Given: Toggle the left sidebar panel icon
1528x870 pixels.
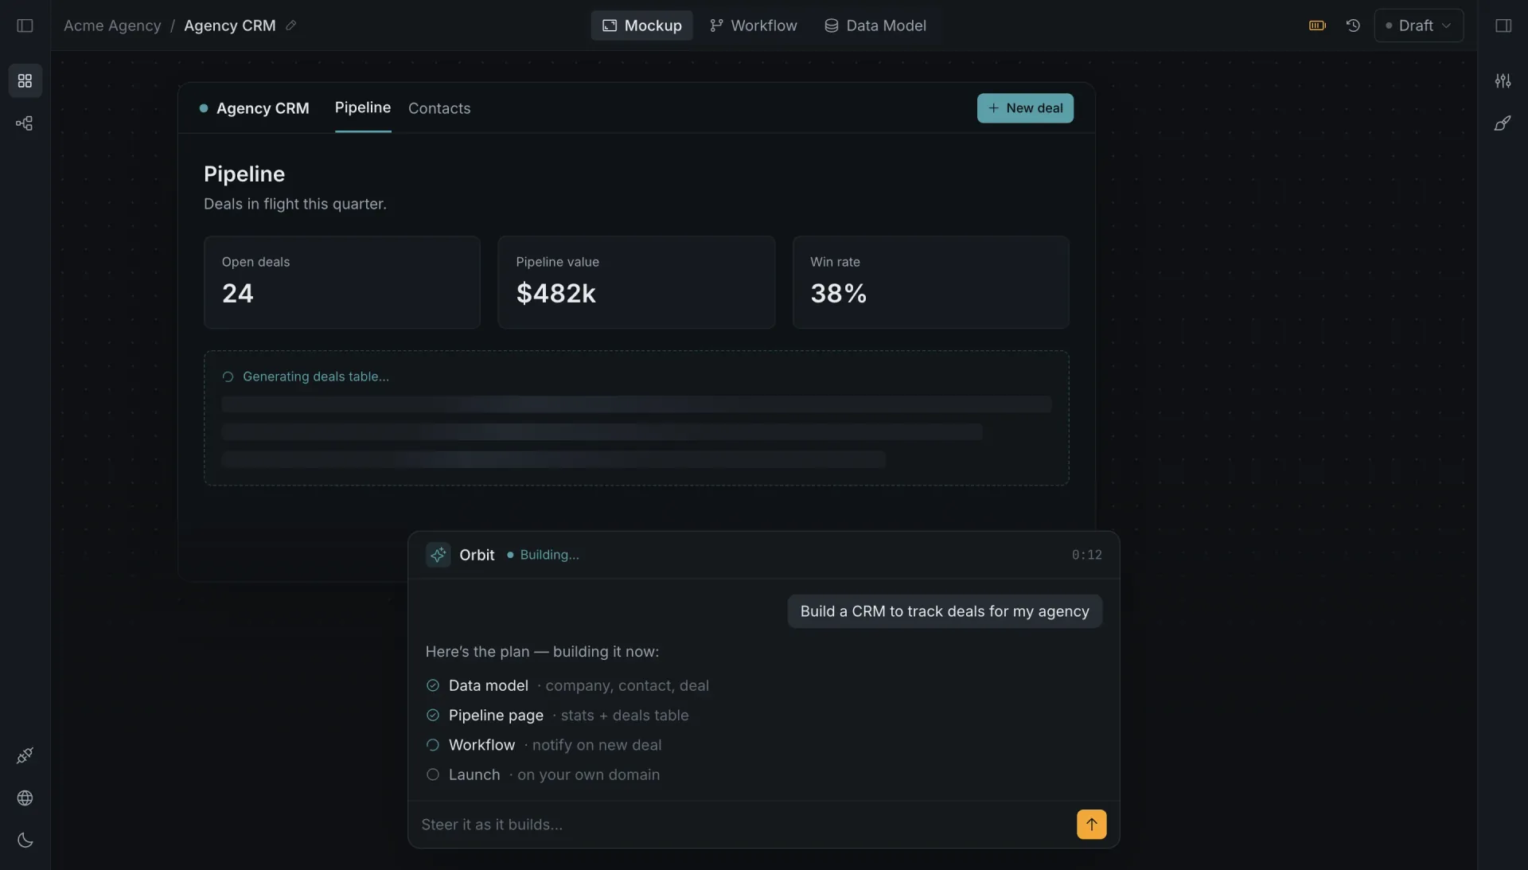Looking at the screenshot, I should 25,25.
